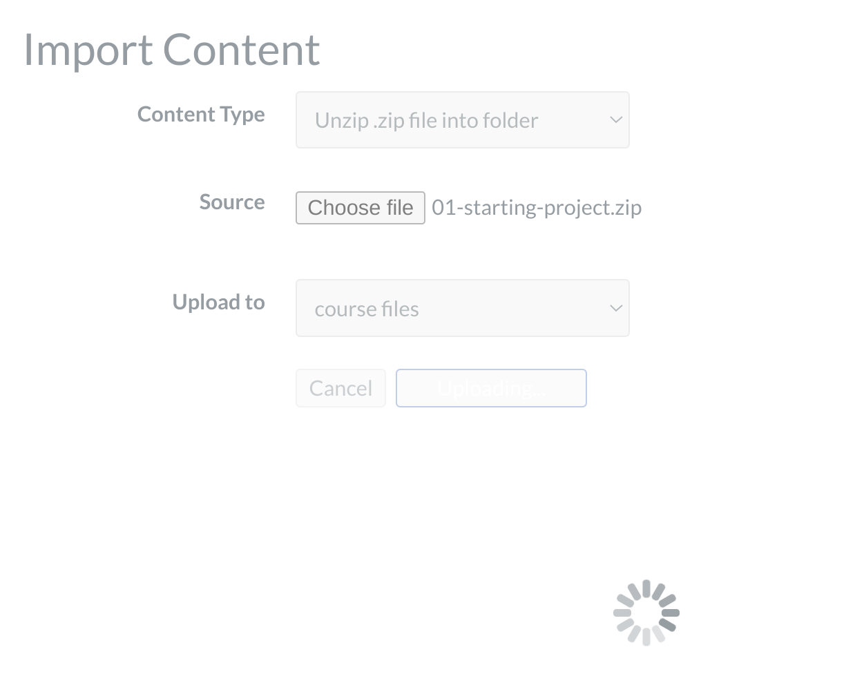Click the 01-starting-project.zip file name
Screen dimensions: 855x674
click(536, 208)
